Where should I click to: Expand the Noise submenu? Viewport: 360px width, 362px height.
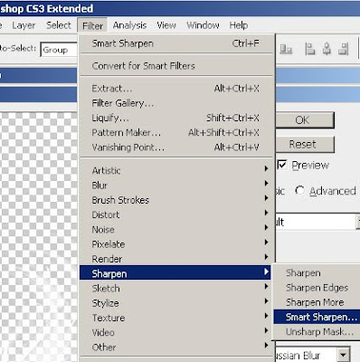(x=175, y=230)
